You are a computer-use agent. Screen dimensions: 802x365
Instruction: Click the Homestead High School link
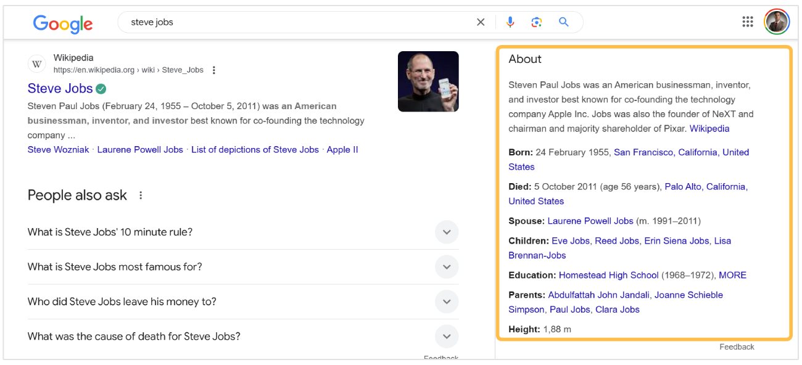[608, 275]
